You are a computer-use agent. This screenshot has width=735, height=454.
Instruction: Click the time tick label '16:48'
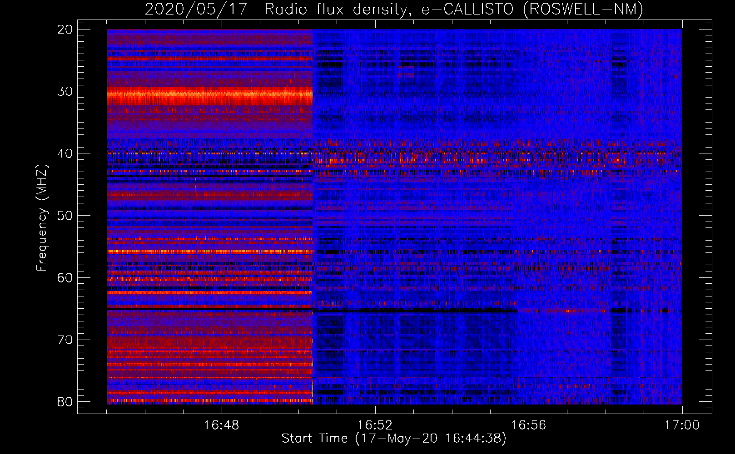pyautogui.click(x=221, y=425)
